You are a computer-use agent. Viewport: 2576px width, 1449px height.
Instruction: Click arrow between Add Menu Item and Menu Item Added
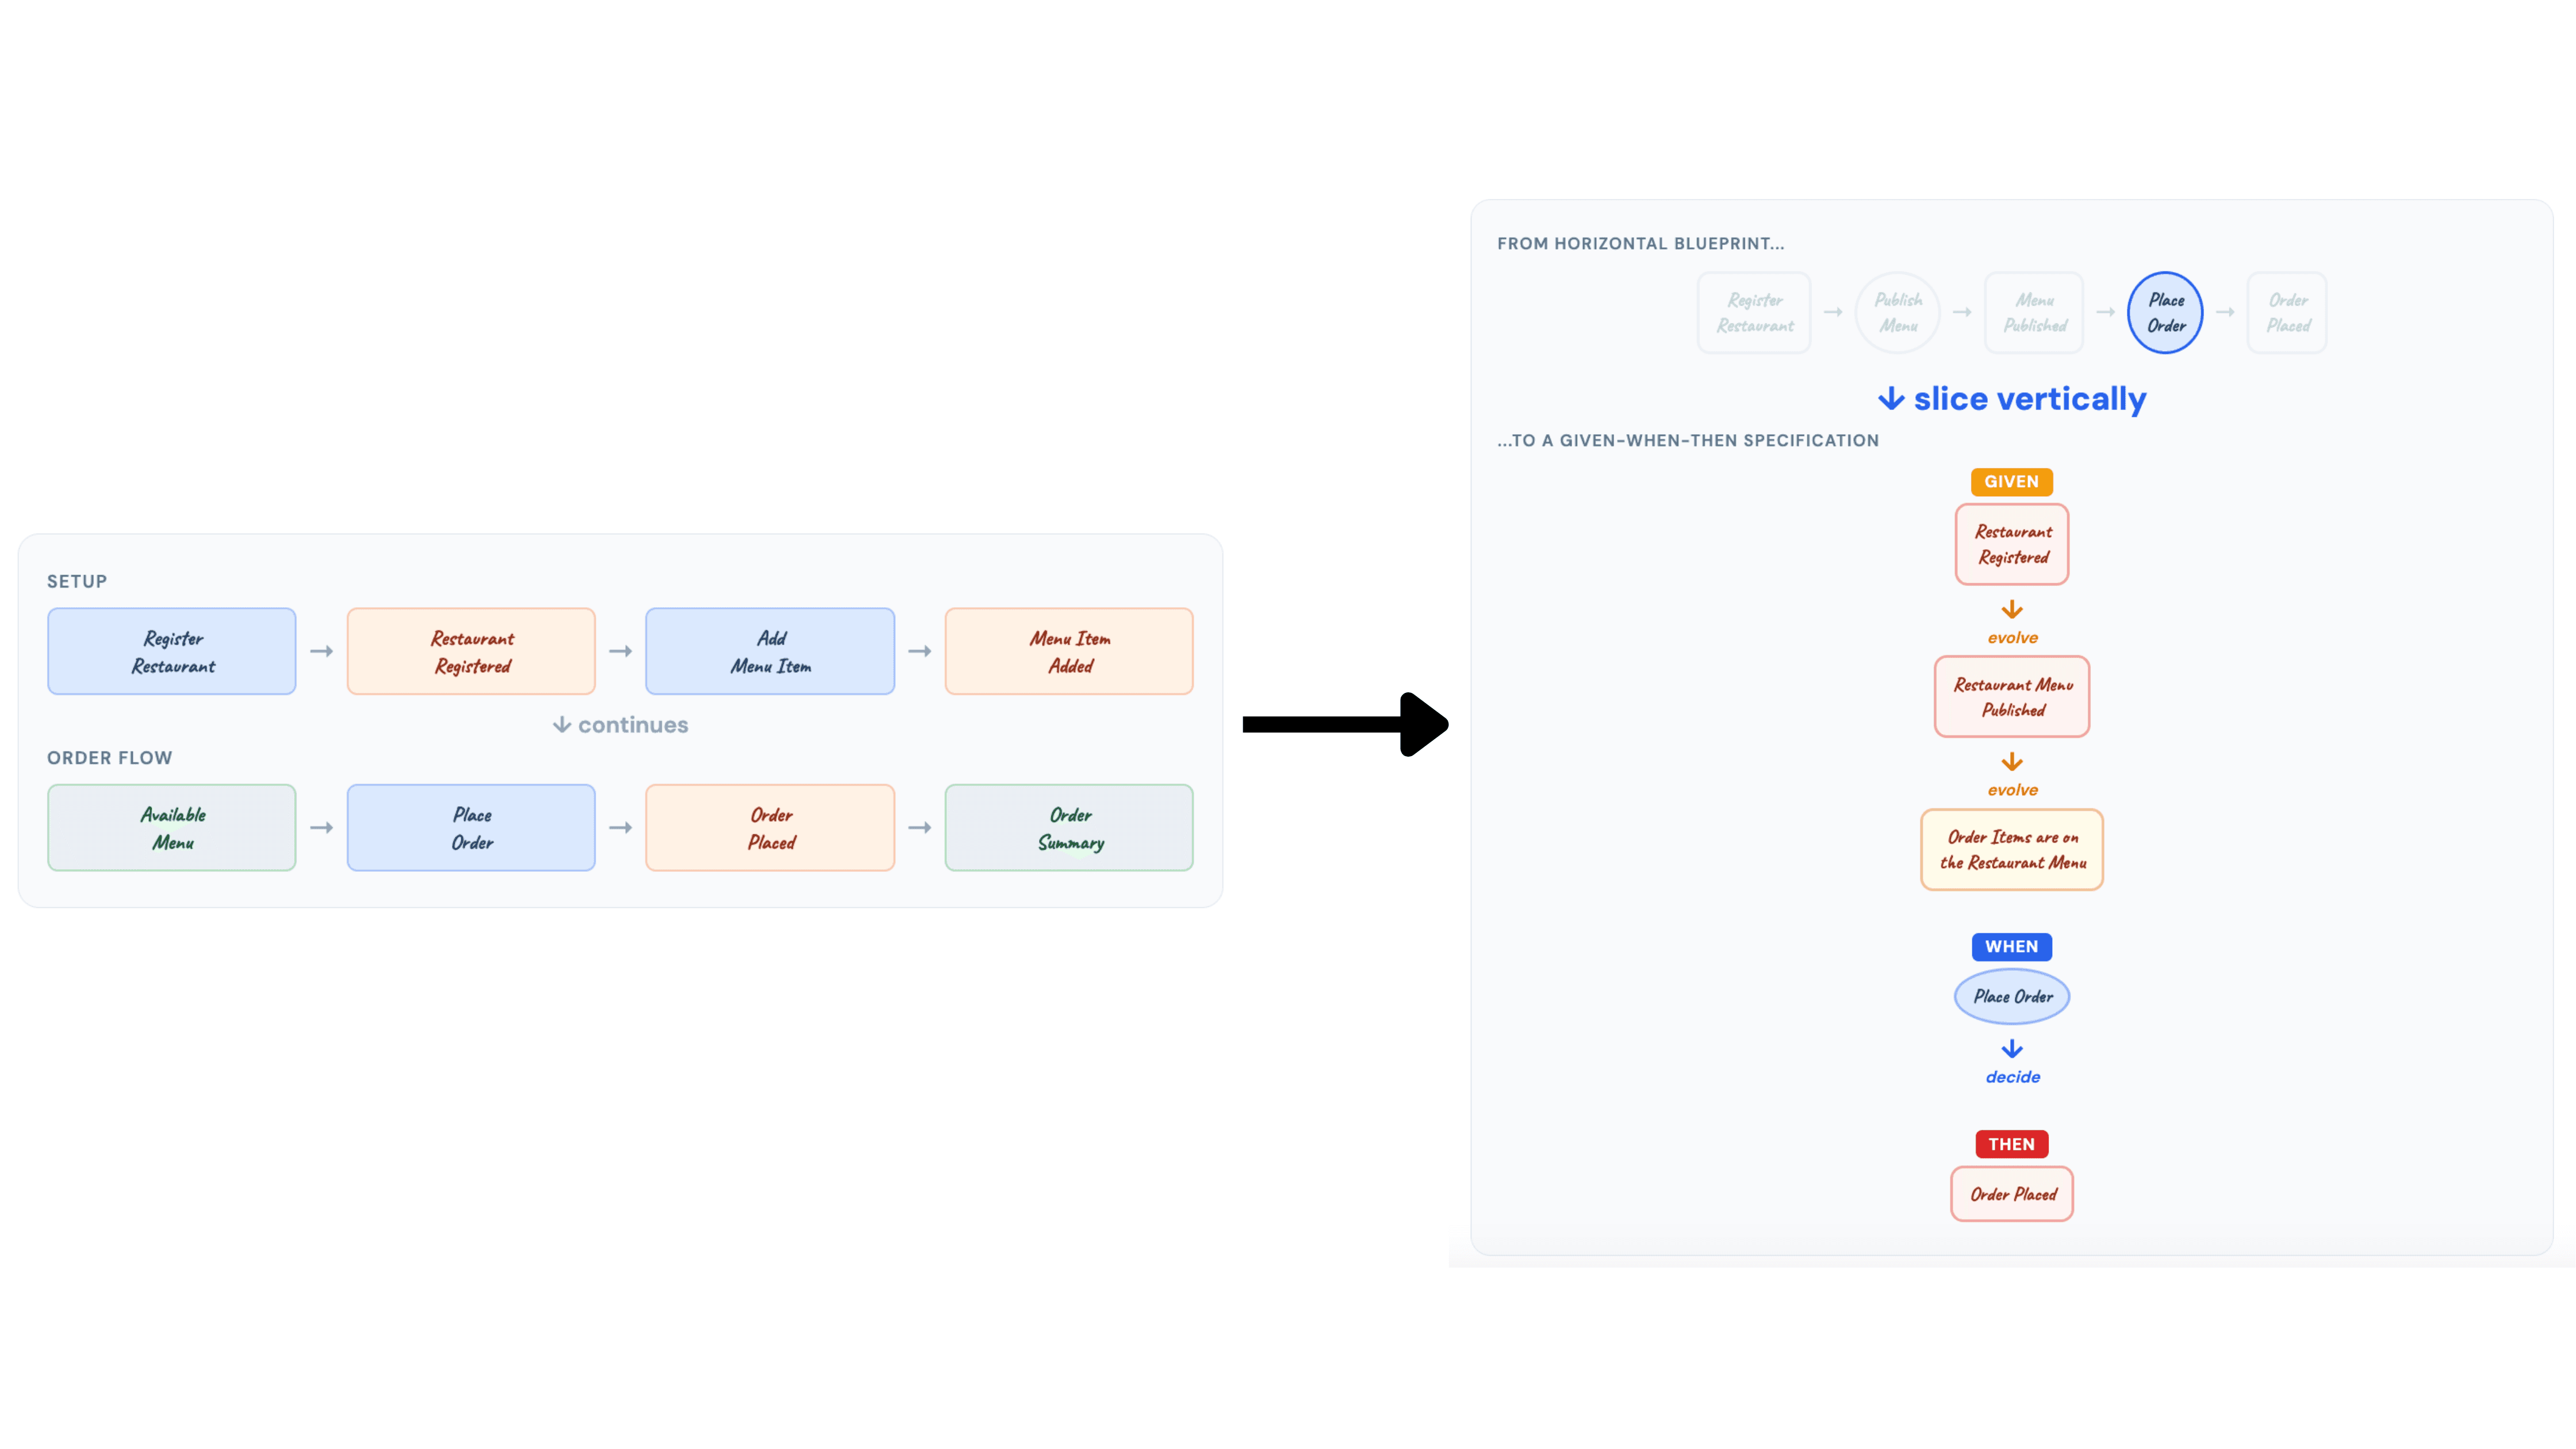point(920,651)
